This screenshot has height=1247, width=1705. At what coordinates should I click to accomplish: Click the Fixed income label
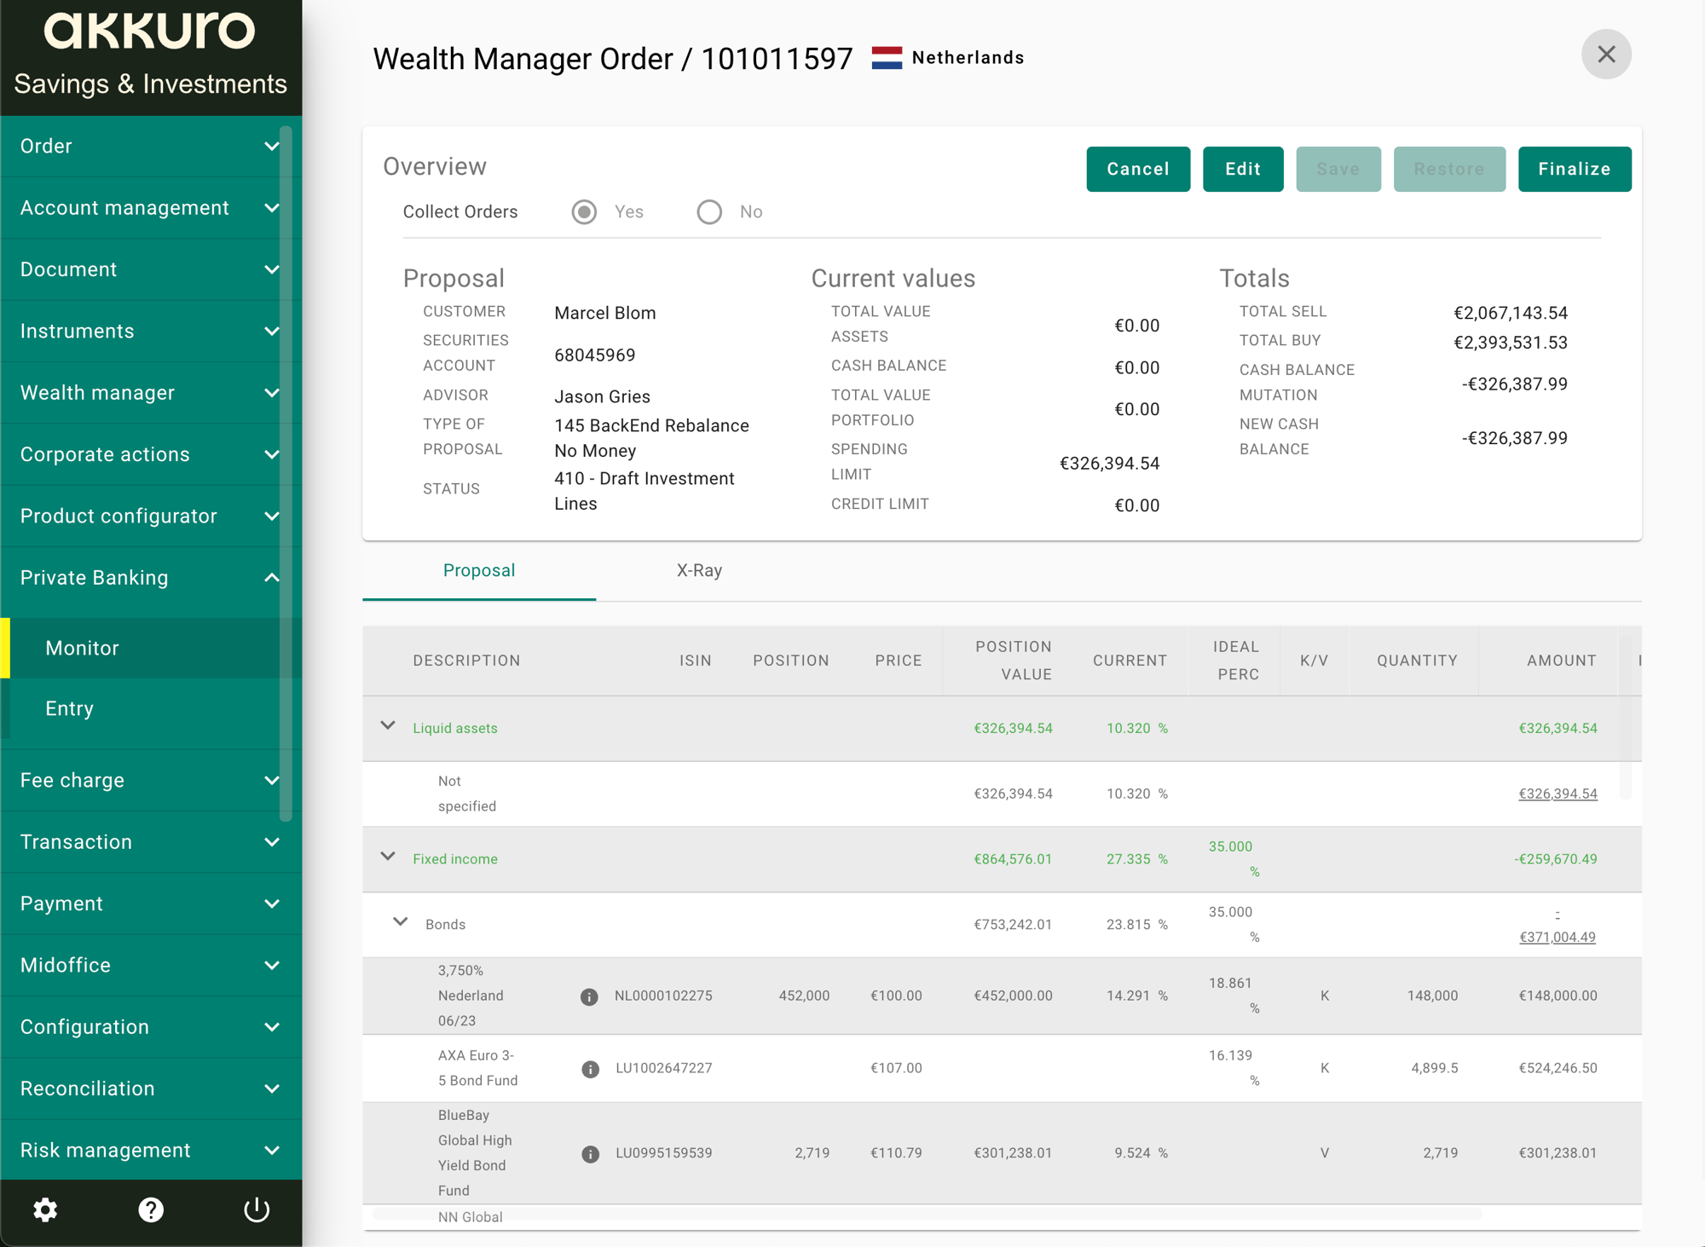[x=455, y=859]
